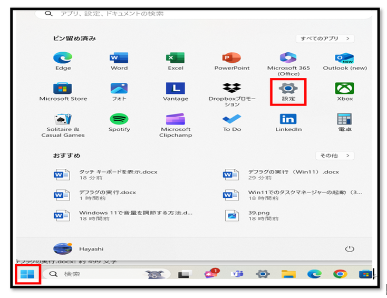The image size is (387, 298).
Task: Open the Excel pinned app
Action: pos(175,61)
